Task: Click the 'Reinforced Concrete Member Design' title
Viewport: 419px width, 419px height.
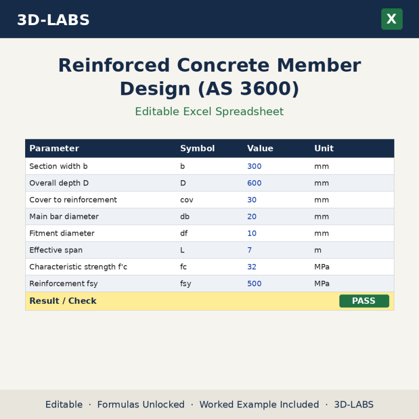Action: click(x=210, y=77)
